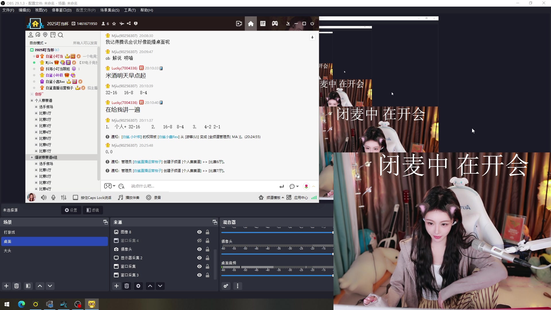This screenshot has height=310, width=551.
Task: Open the 工具(T) menu
Action: tap(130, 10)
